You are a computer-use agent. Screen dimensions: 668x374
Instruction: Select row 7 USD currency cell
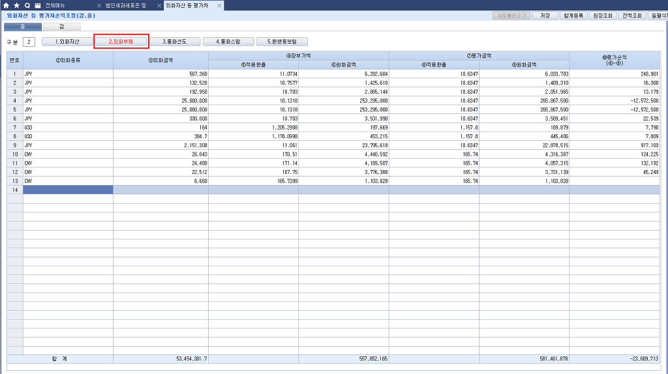click(68, 128)
